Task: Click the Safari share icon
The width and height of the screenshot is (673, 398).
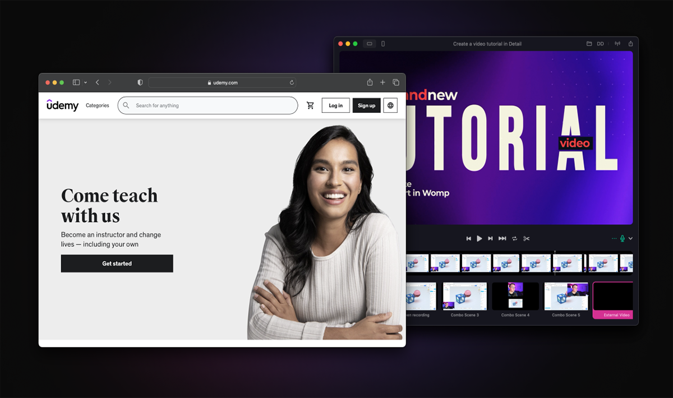Action: tap(370, 82)
